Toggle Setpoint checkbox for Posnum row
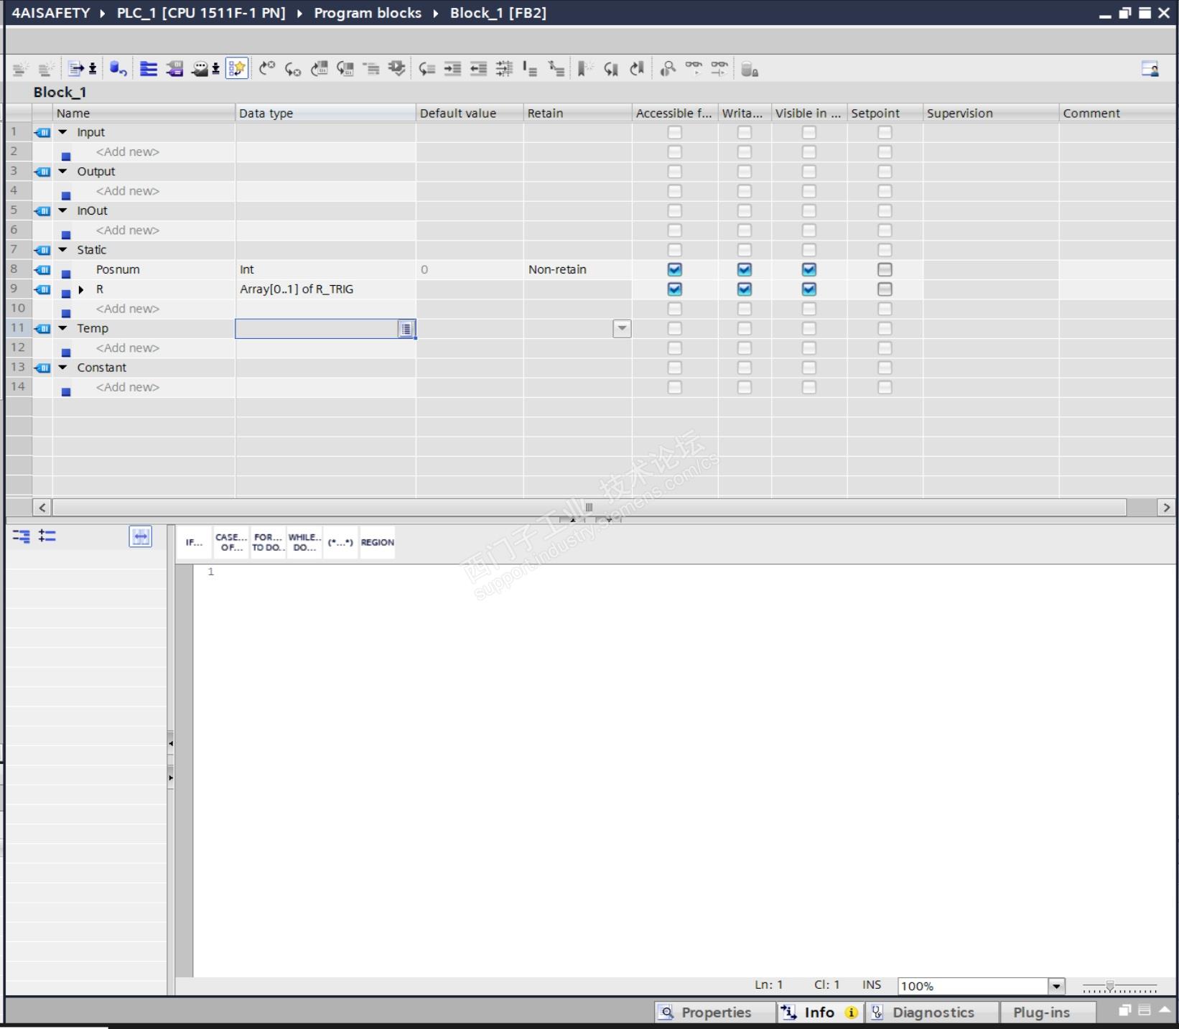Image resolution: width=1179 pixels, height=1029 pixels. tap(885, 270)
